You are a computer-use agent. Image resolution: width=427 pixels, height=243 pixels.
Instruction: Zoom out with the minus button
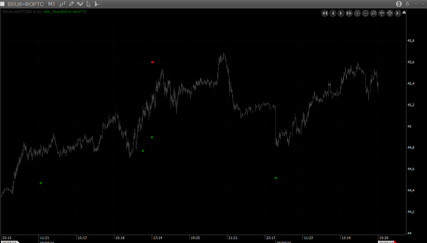[x=365, y=13]
